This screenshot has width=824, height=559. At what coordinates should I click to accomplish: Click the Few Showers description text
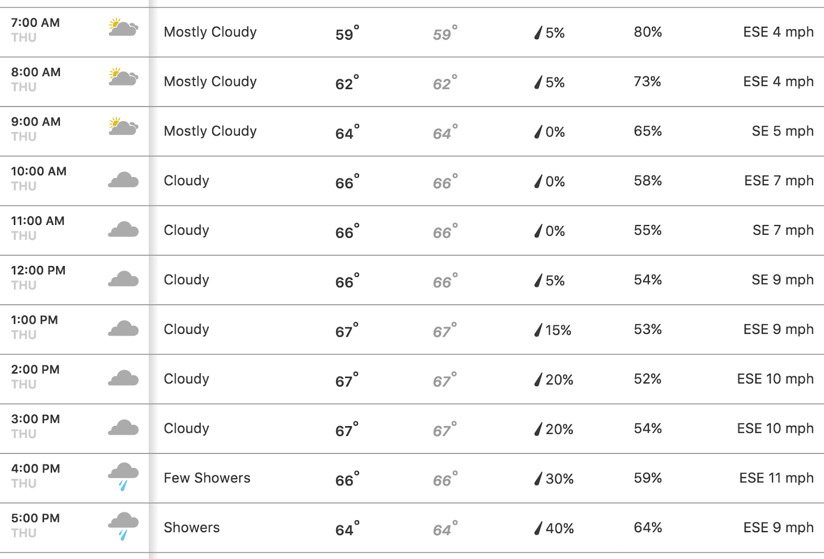(x=207, y=478)
